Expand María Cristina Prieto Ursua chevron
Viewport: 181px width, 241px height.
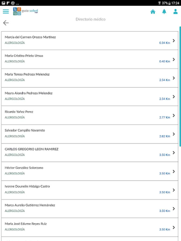(x=174, y=59)
